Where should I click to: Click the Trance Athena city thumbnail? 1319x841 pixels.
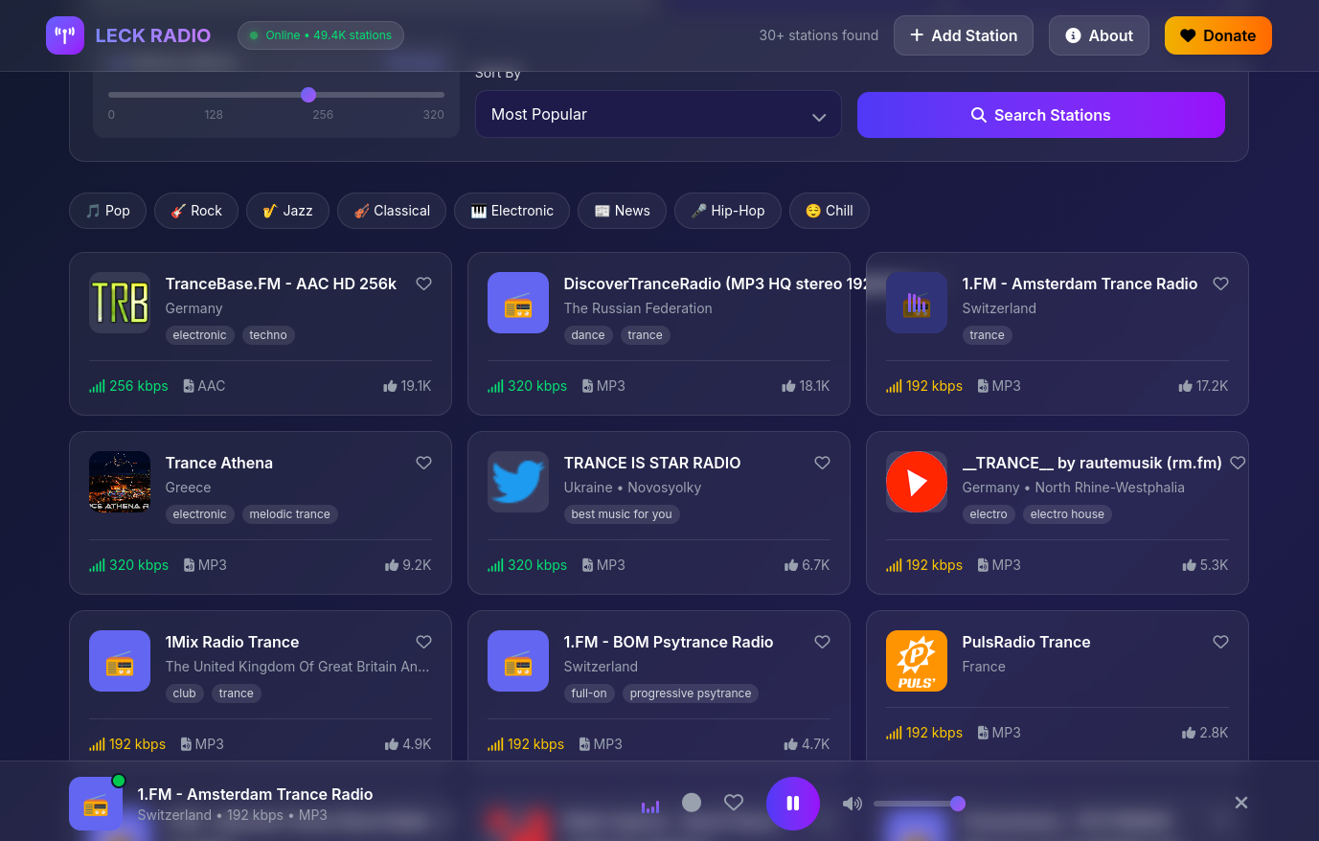[120, 482]
